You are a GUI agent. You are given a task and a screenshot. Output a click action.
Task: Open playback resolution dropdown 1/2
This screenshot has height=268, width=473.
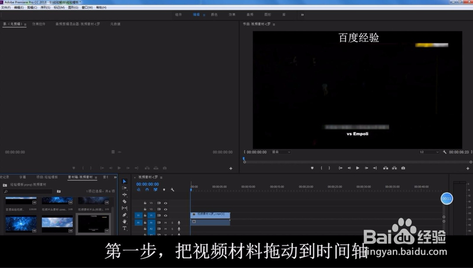tap(429, 152)
